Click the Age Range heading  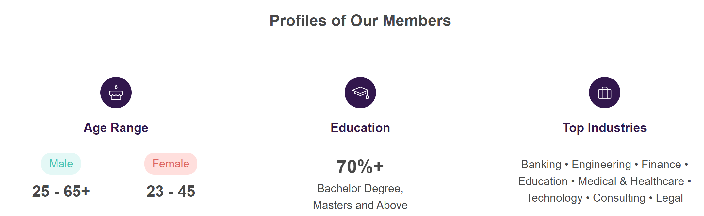116,128
